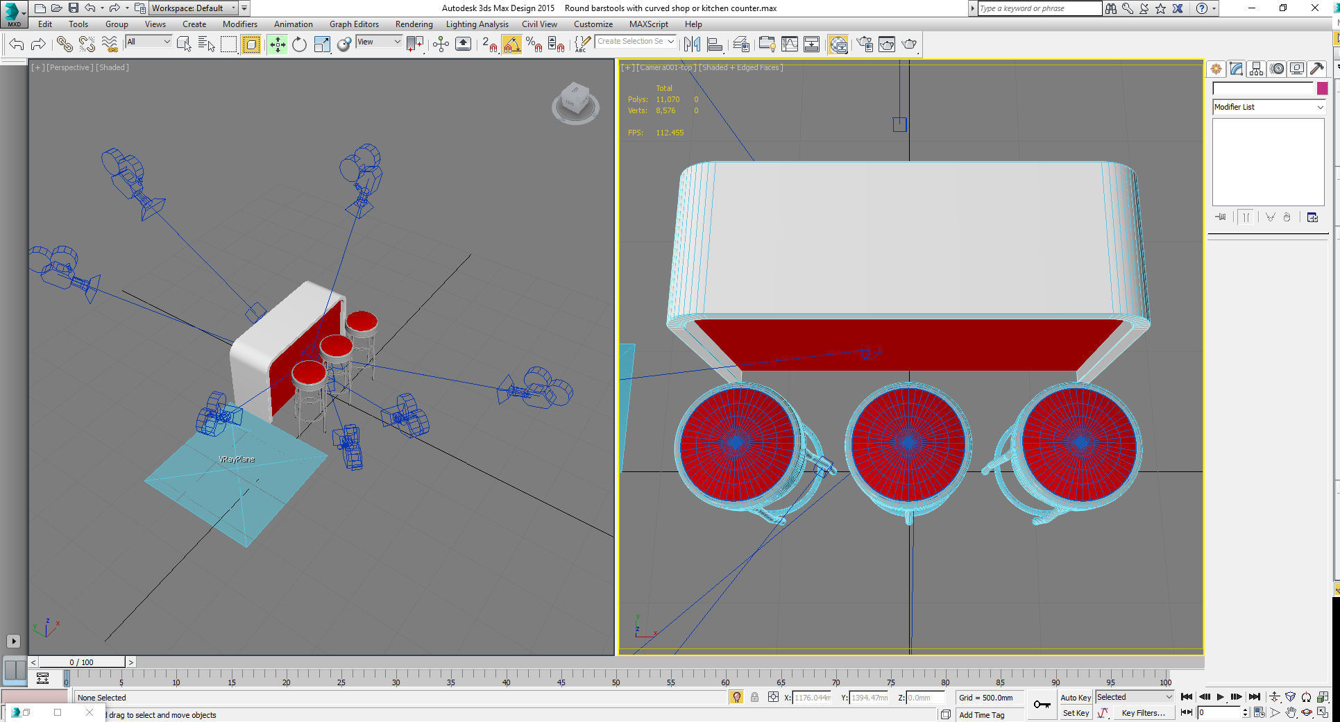Image resolution: width=1340 pixels, height=722 pixels.
Task: Activate the Select and Move tool
Action: pyautogui.click(x=278, y=44)
